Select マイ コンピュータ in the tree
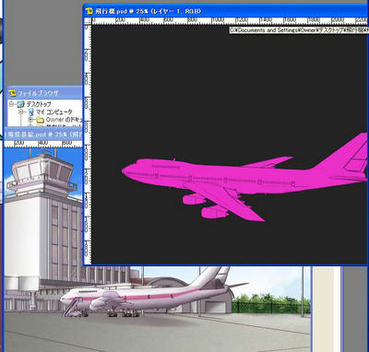369x352 pixels. 54,111
